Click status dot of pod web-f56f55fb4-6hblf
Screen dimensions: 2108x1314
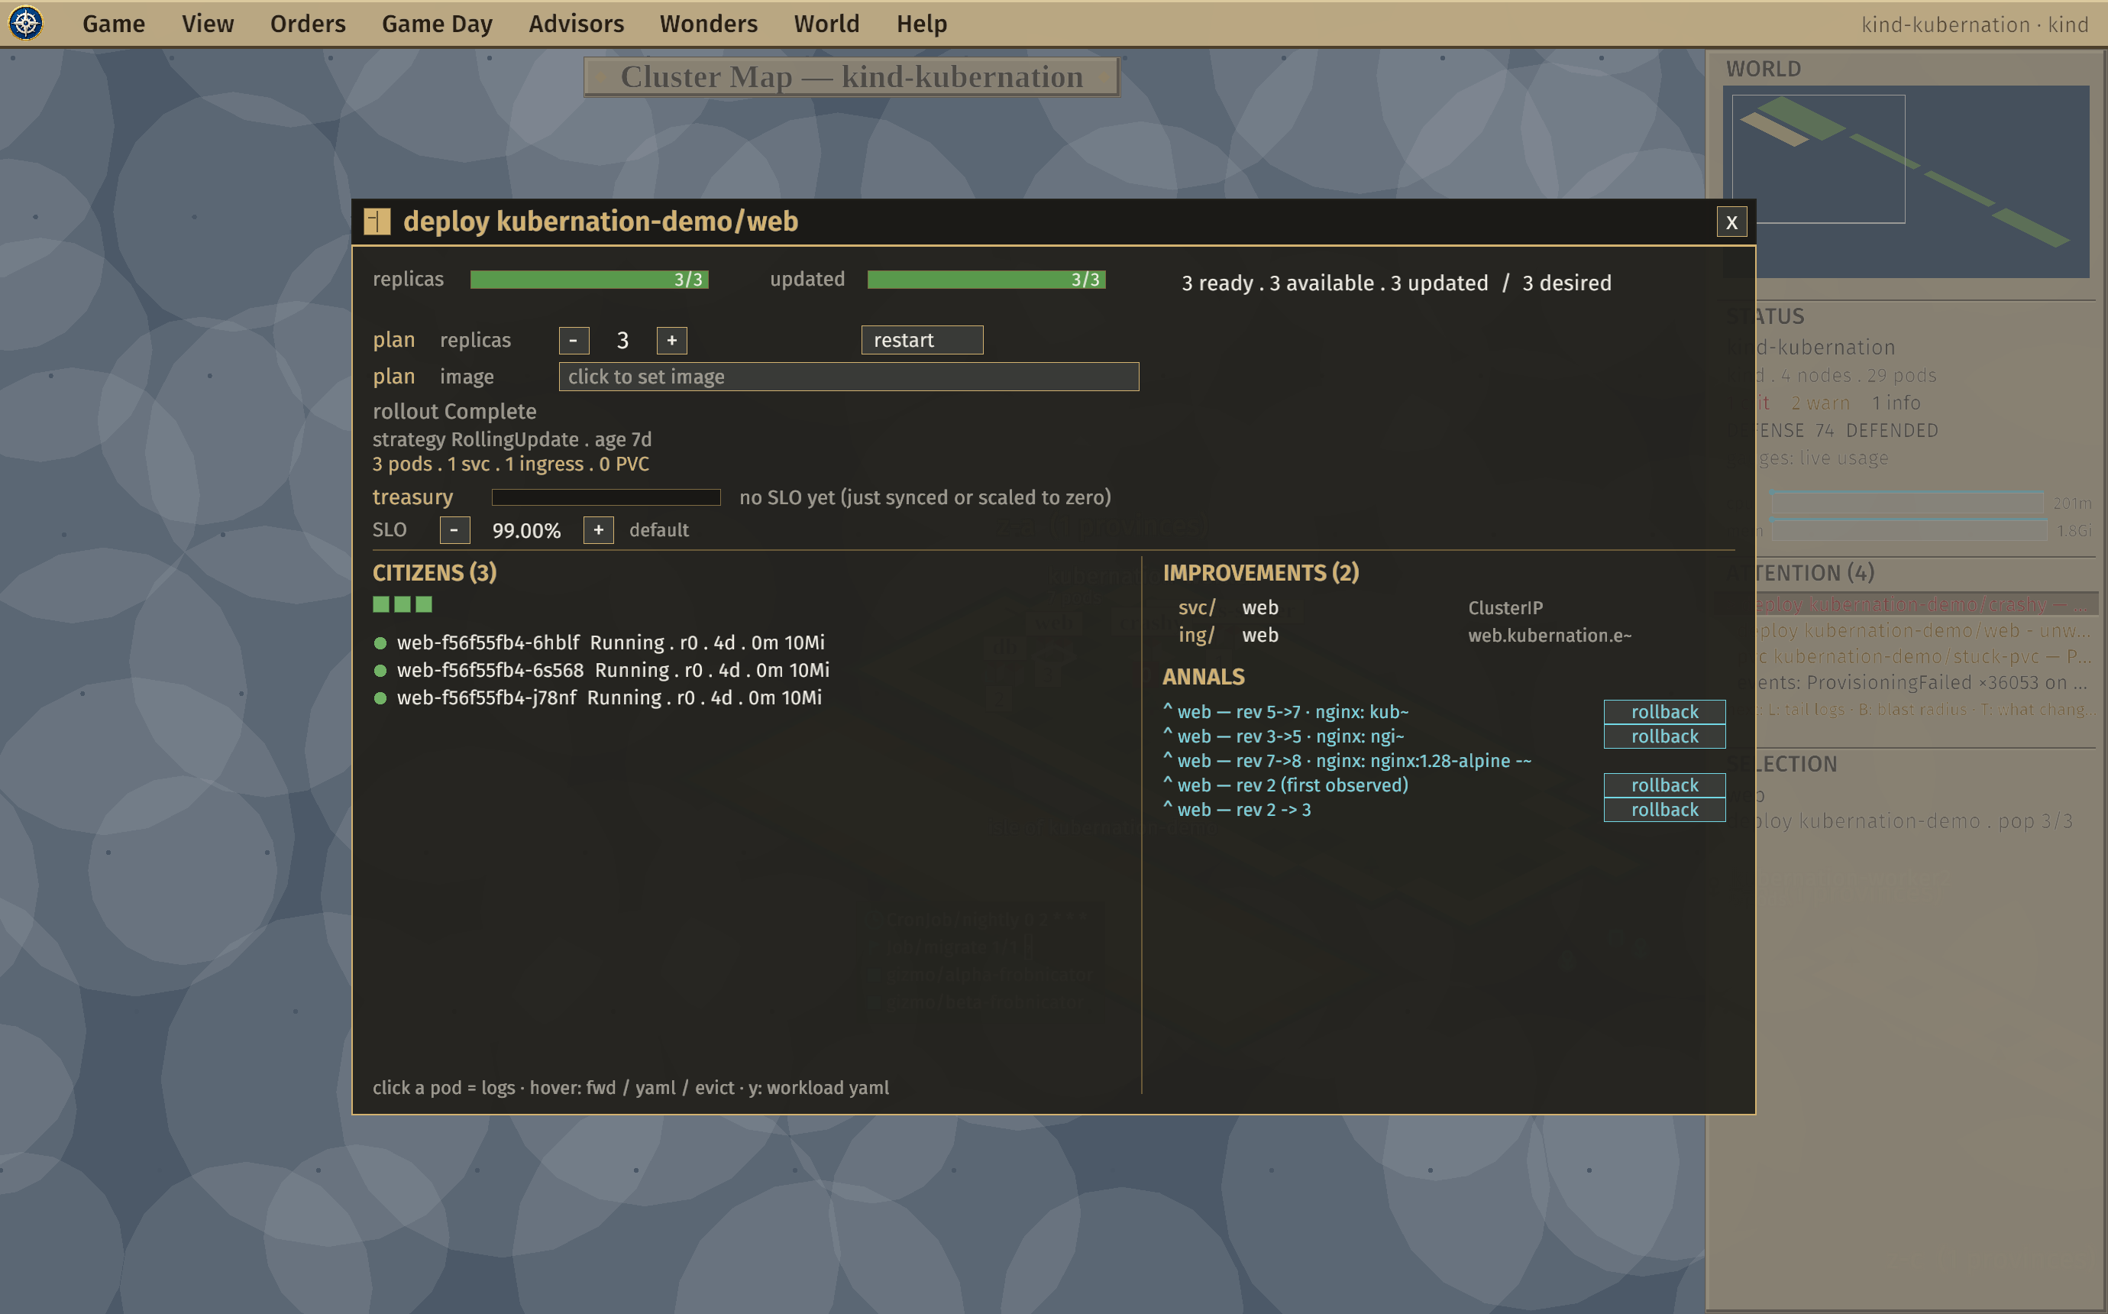pos(380,643)
